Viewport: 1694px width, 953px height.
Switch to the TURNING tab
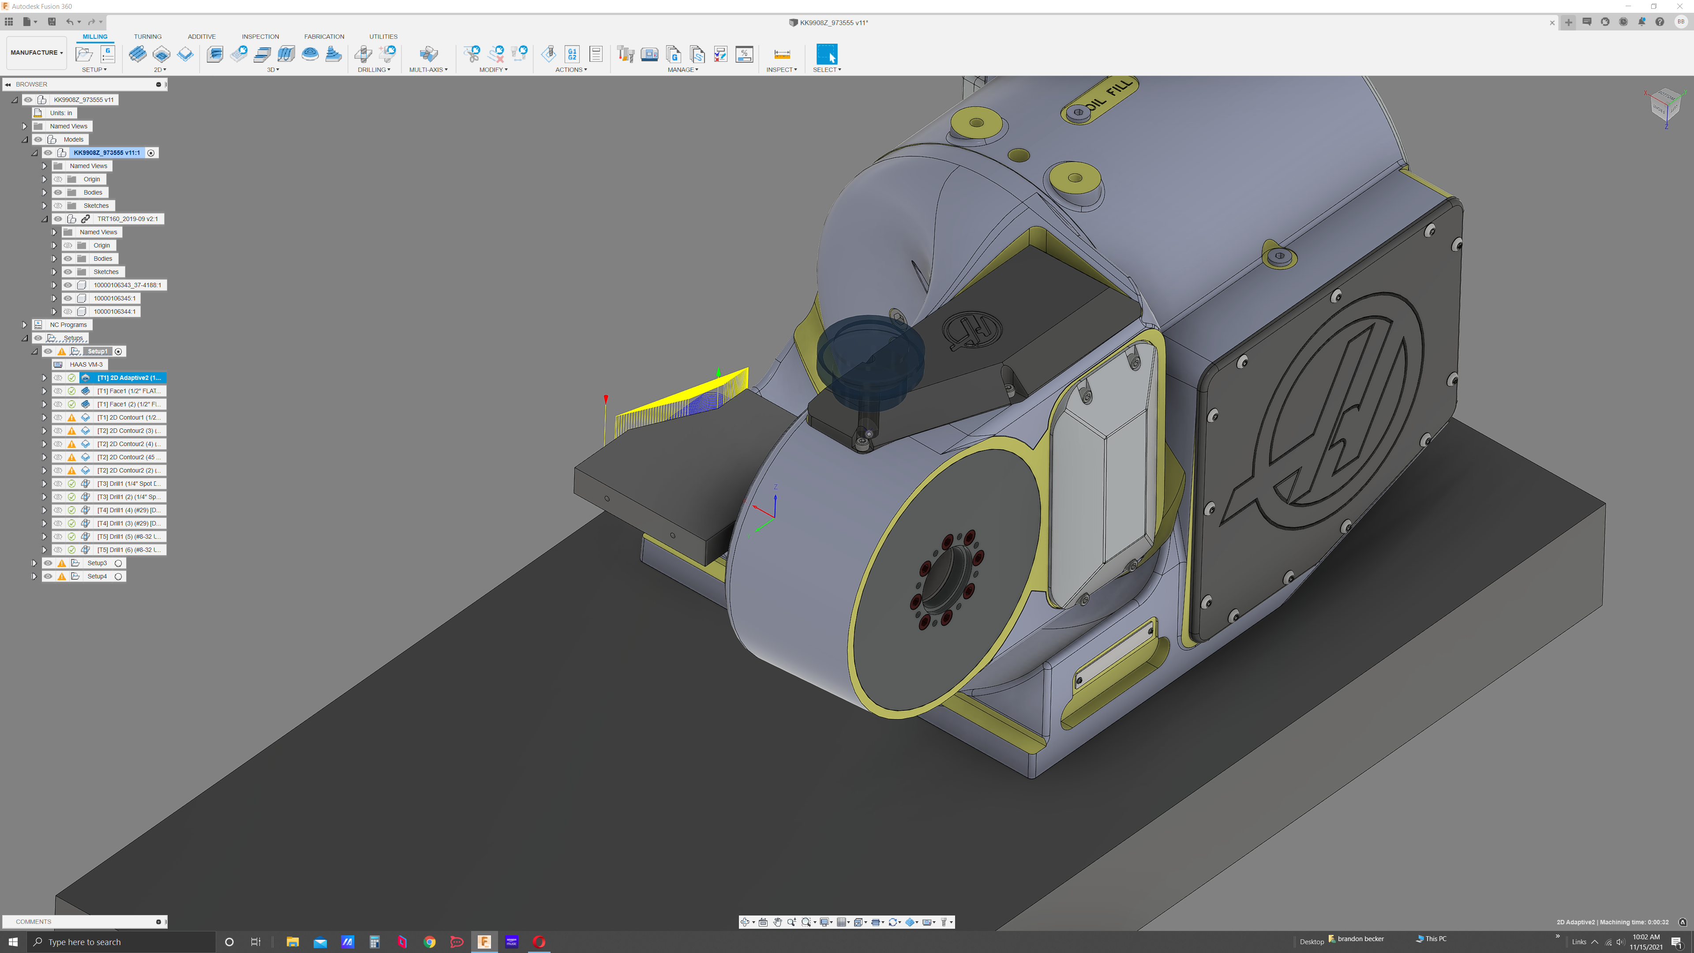point(147,36)
